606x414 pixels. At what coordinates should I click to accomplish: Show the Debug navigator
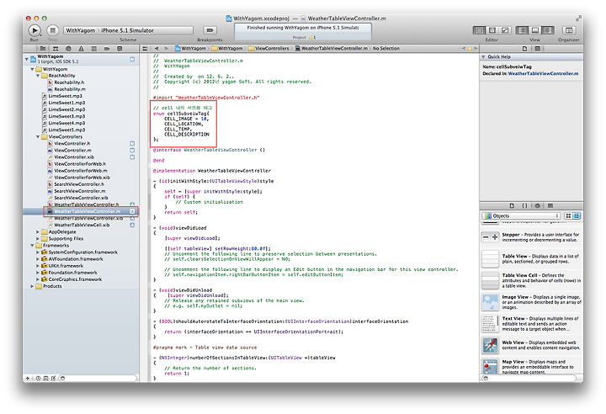click(x=94, y=49)
